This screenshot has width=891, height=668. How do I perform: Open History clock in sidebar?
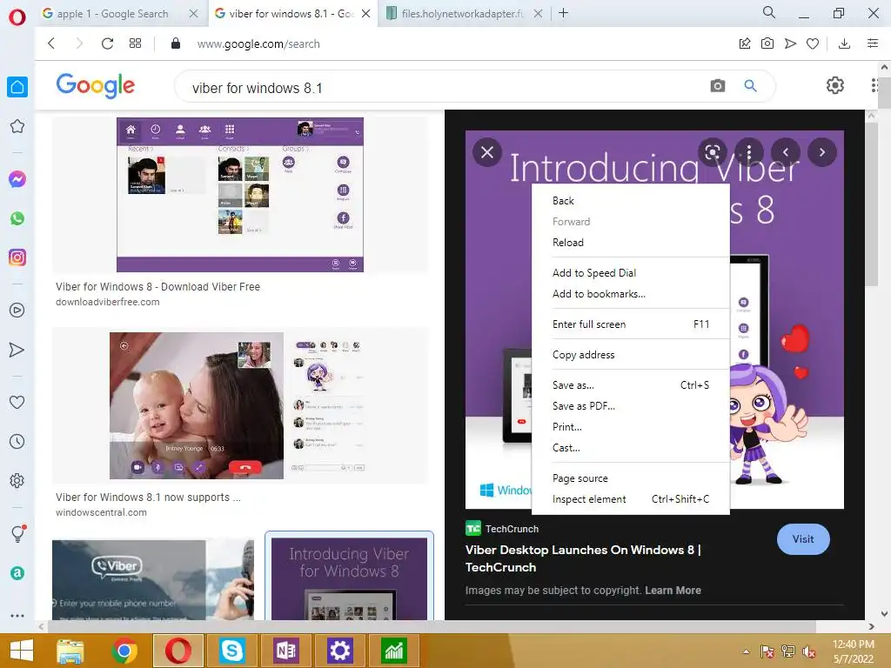pyautogui.click(x=17, y=441)
